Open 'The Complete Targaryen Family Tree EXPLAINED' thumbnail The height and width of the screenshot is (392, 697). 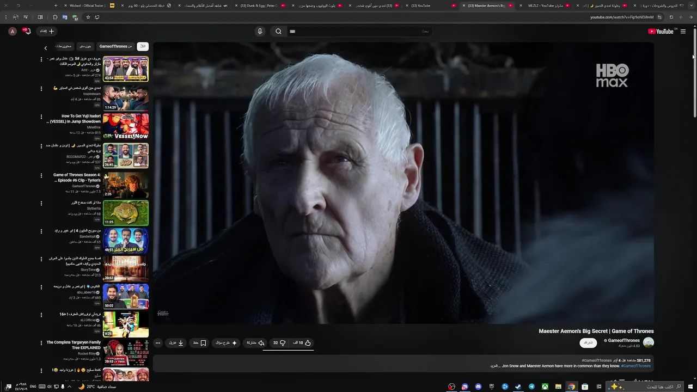(126, 353)
